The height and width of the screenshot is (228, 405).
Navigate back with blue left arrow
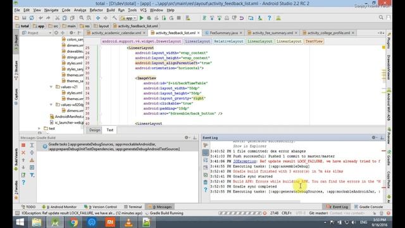(x=98, y=18)
